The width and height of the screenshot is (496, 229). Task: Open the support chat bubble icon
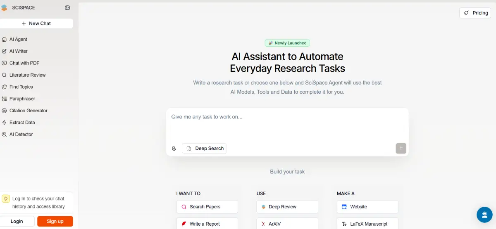click(484, 215)
